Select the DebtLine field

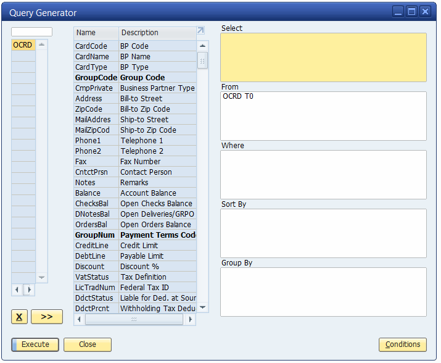[x=96, y=256]
